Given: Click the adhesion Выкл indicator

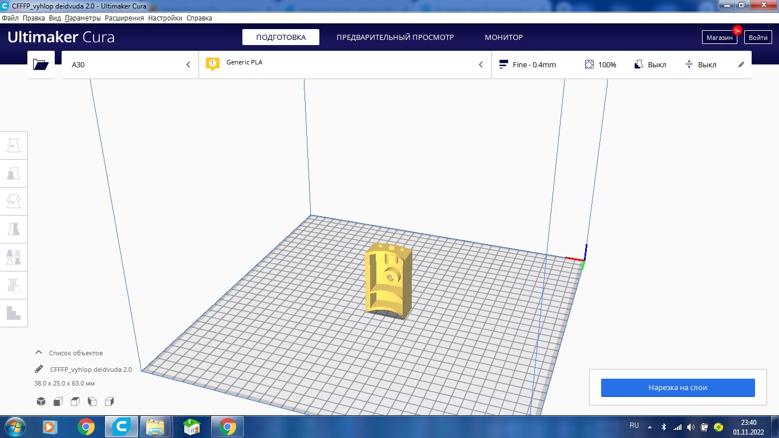Looking at the screenshot, I should click(x=700, y=64).
